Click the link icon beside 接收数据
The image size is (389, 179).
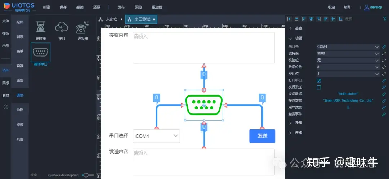click(384, 100)
